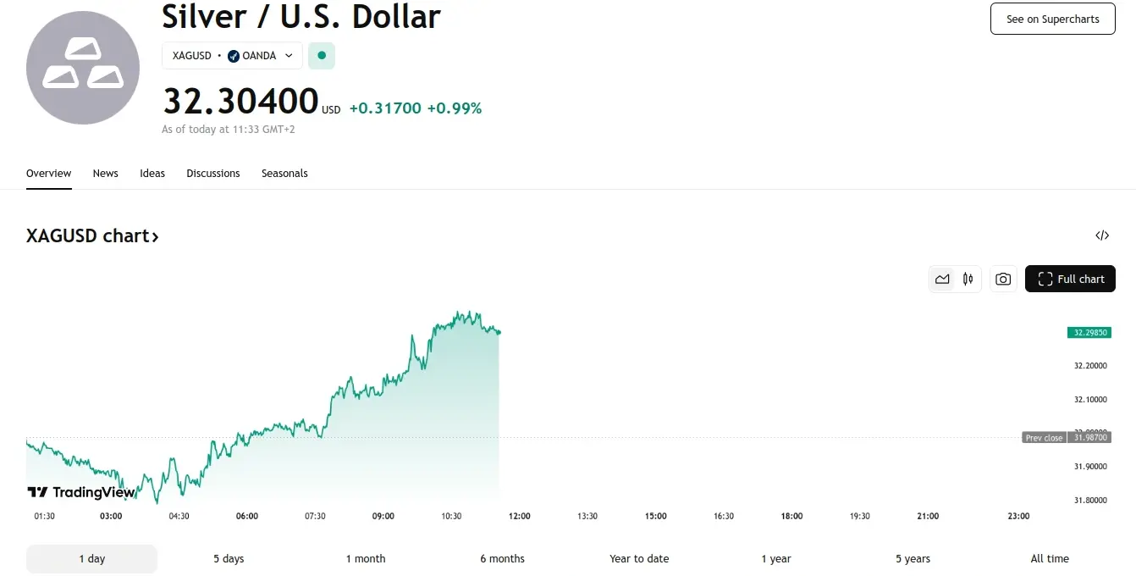The width and height of the screenshot is (1136, 576).
Task: Take a chart snapshot with camera icon
Action: (1003, 280)
